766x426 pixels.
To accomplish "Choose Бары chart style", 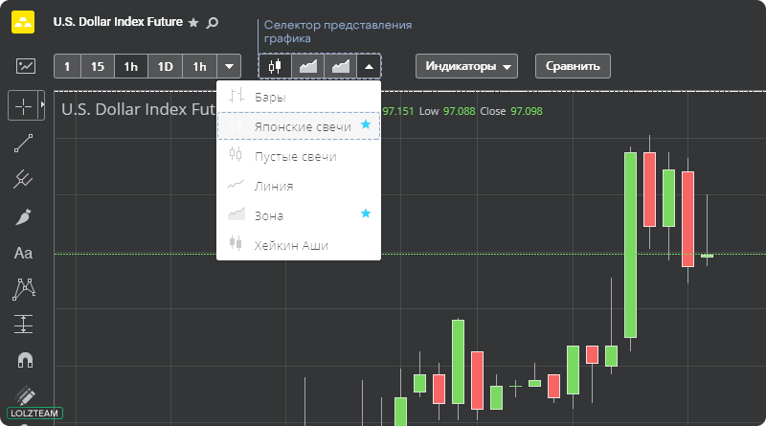I will pos(299,97).
